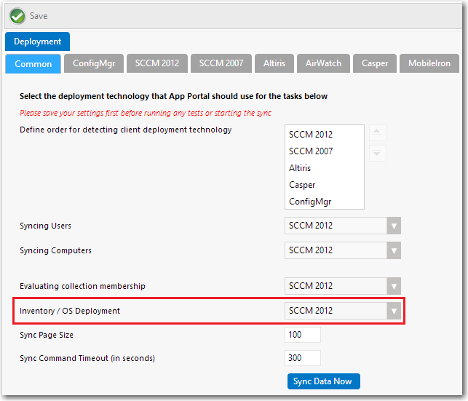Image resolution: width=468 pixels, height=401 pixels.
Task: Click the Syncing Users label
Action: tap(45, 226)
